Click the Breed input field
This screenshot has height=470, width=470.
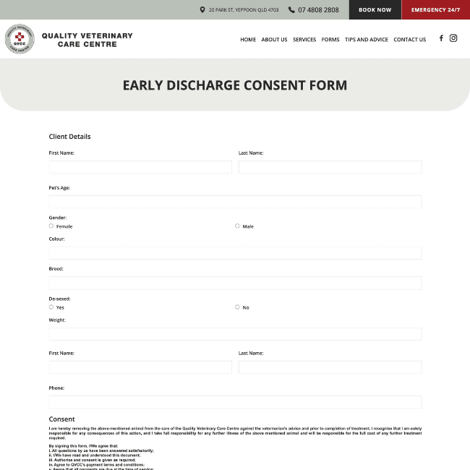pos(235,283)
